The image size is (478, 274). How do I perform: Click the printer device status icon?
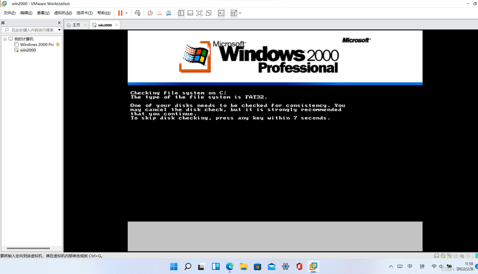click(456, 256)
